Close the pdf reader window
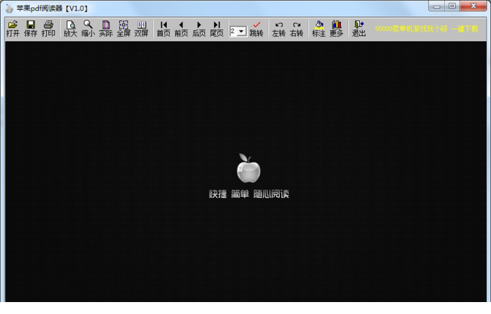 tap(473, 6)
